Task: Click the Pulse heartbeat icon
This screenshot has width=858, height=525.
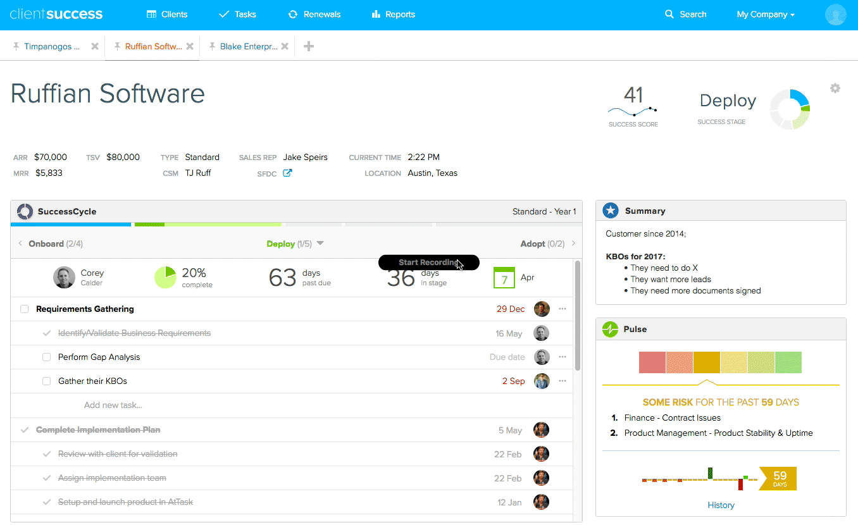Action: click(610, 330)
